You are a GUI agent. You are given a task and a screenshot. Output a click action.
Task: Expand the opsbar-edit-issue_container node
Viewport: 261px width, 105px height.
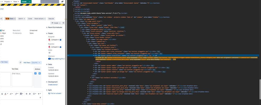[94, 51]
